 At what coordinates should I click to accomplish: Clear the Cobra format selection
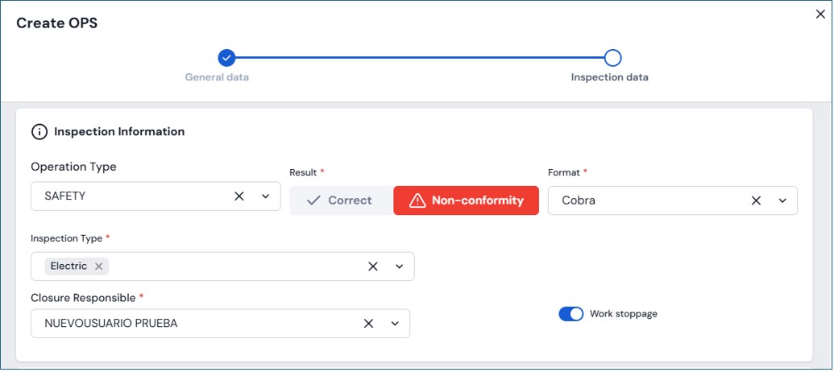[x=756, y=200]
